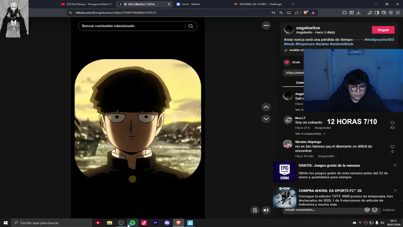Click the search magnifier icon in TikTok
The height and width of the screenshot is (227, 403).
[191, 26]
